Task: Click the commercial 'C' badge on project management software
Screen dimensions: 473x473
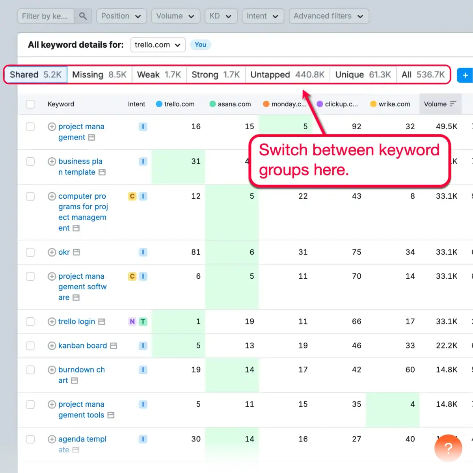Action: (132, 276)
